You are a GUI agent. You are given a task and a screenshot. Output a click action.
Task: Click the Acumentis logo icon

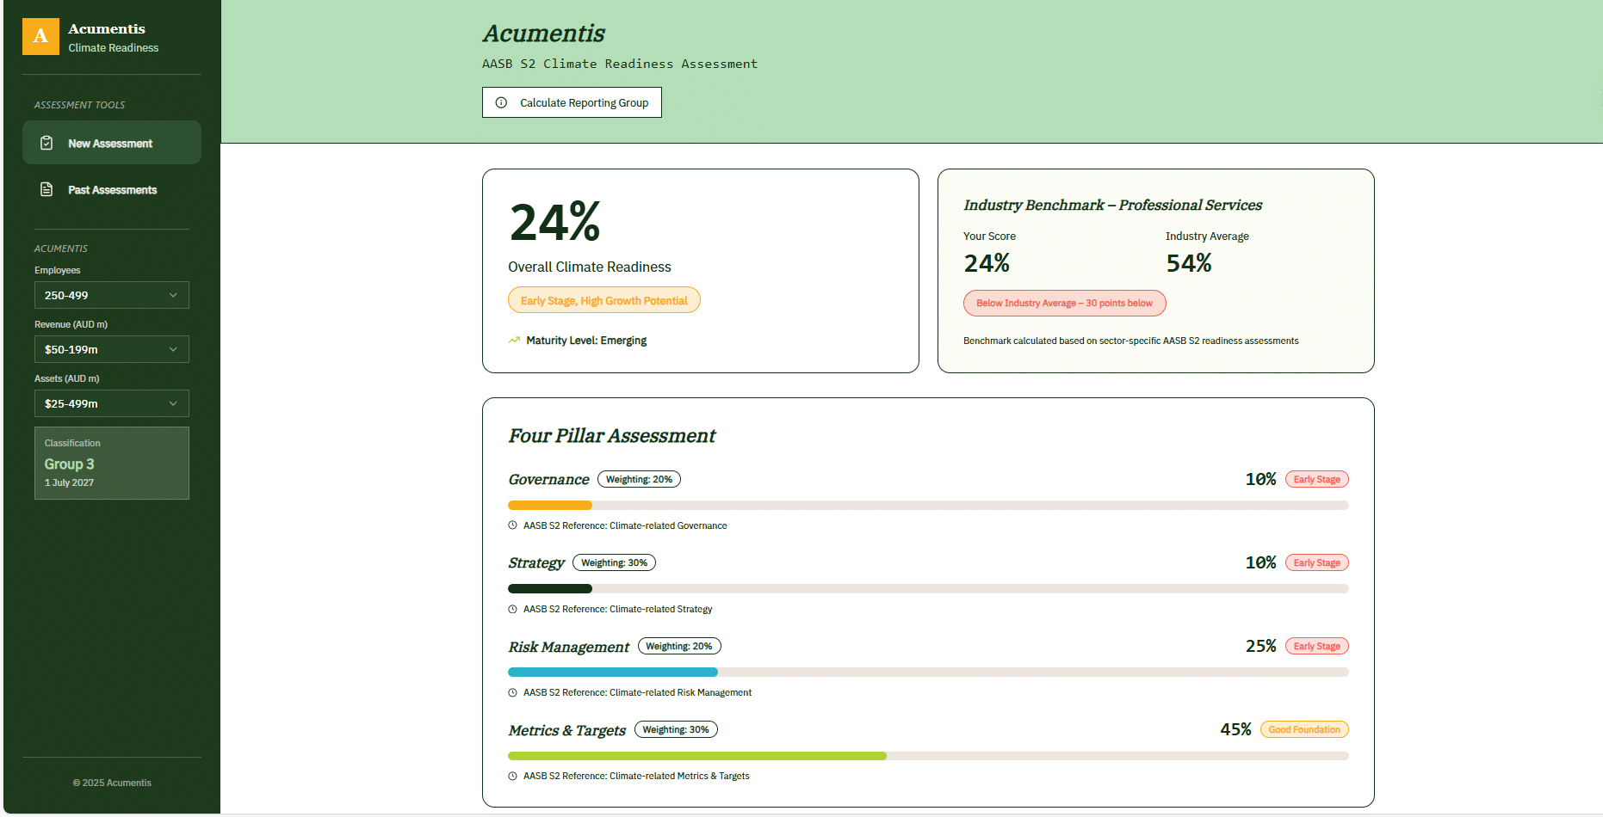tap(40, 36)
